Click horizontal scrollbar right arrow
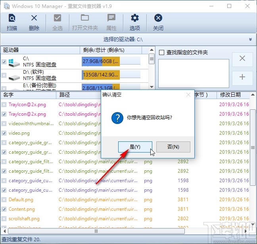This screenshot has height=244, width=257. [245, 231]
